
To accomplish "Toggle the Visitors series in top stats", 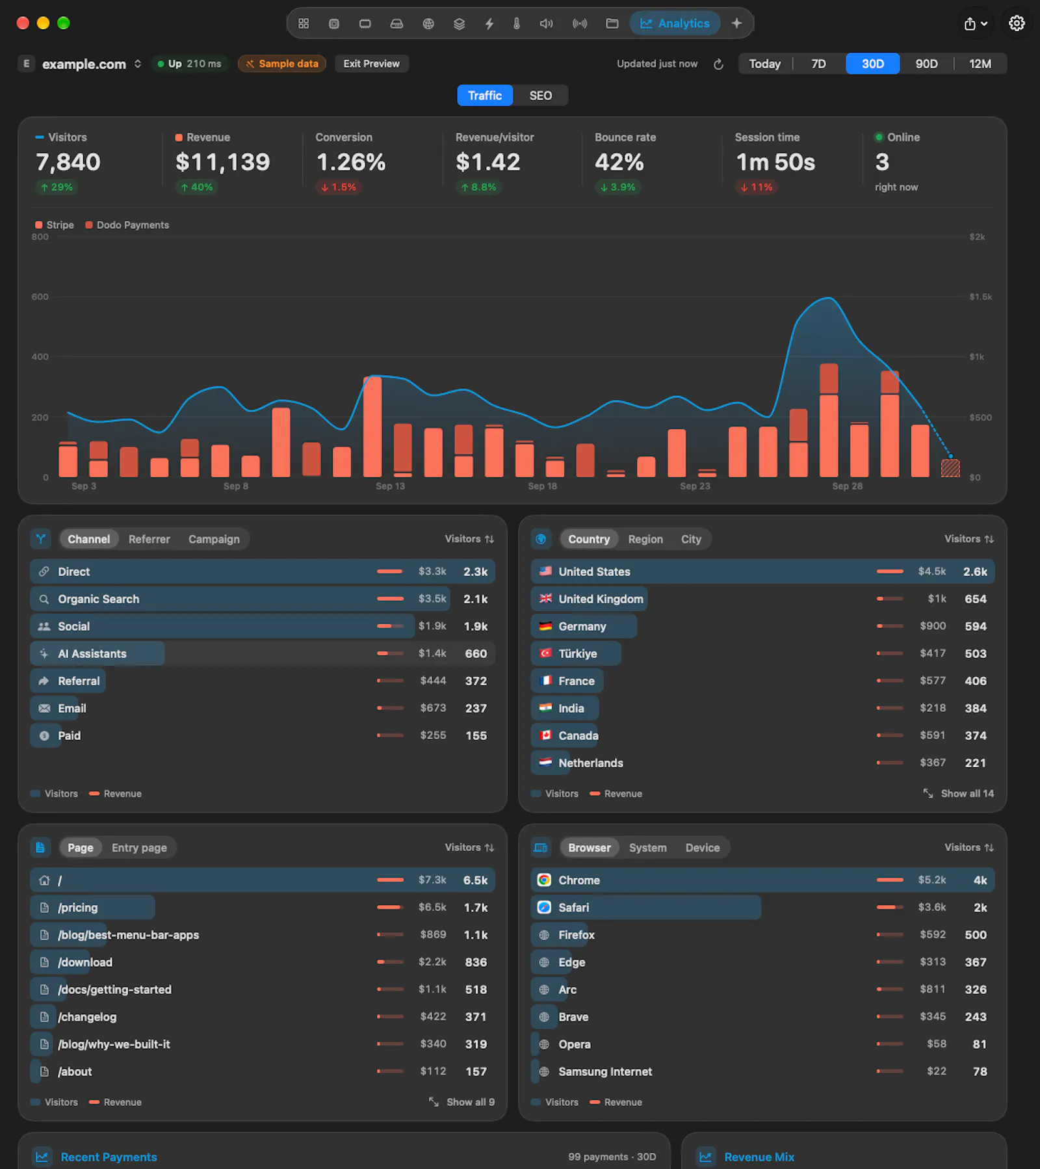I will [61, 137].
